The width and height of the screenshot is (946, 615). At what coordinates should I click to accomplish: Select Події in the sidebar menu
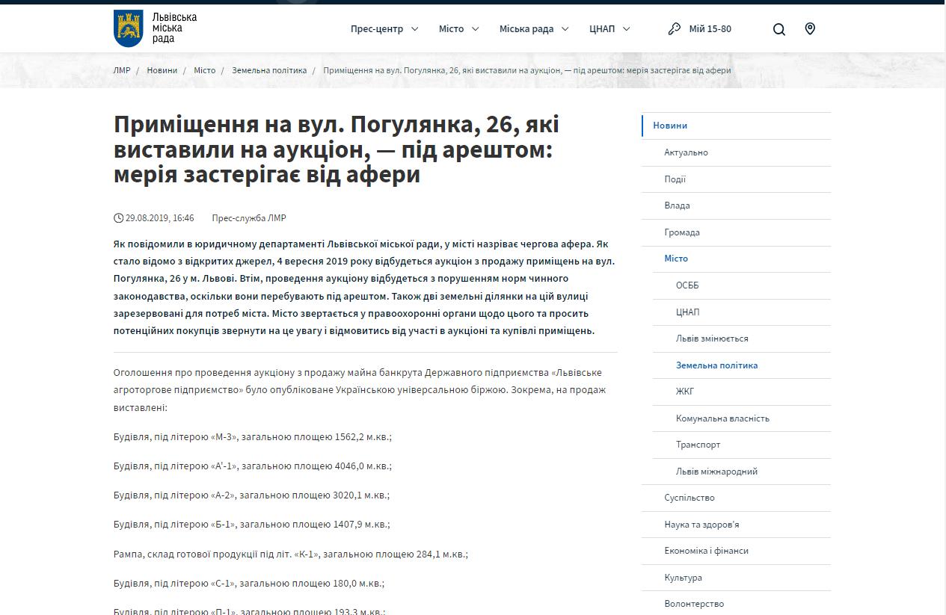[675, 179]
